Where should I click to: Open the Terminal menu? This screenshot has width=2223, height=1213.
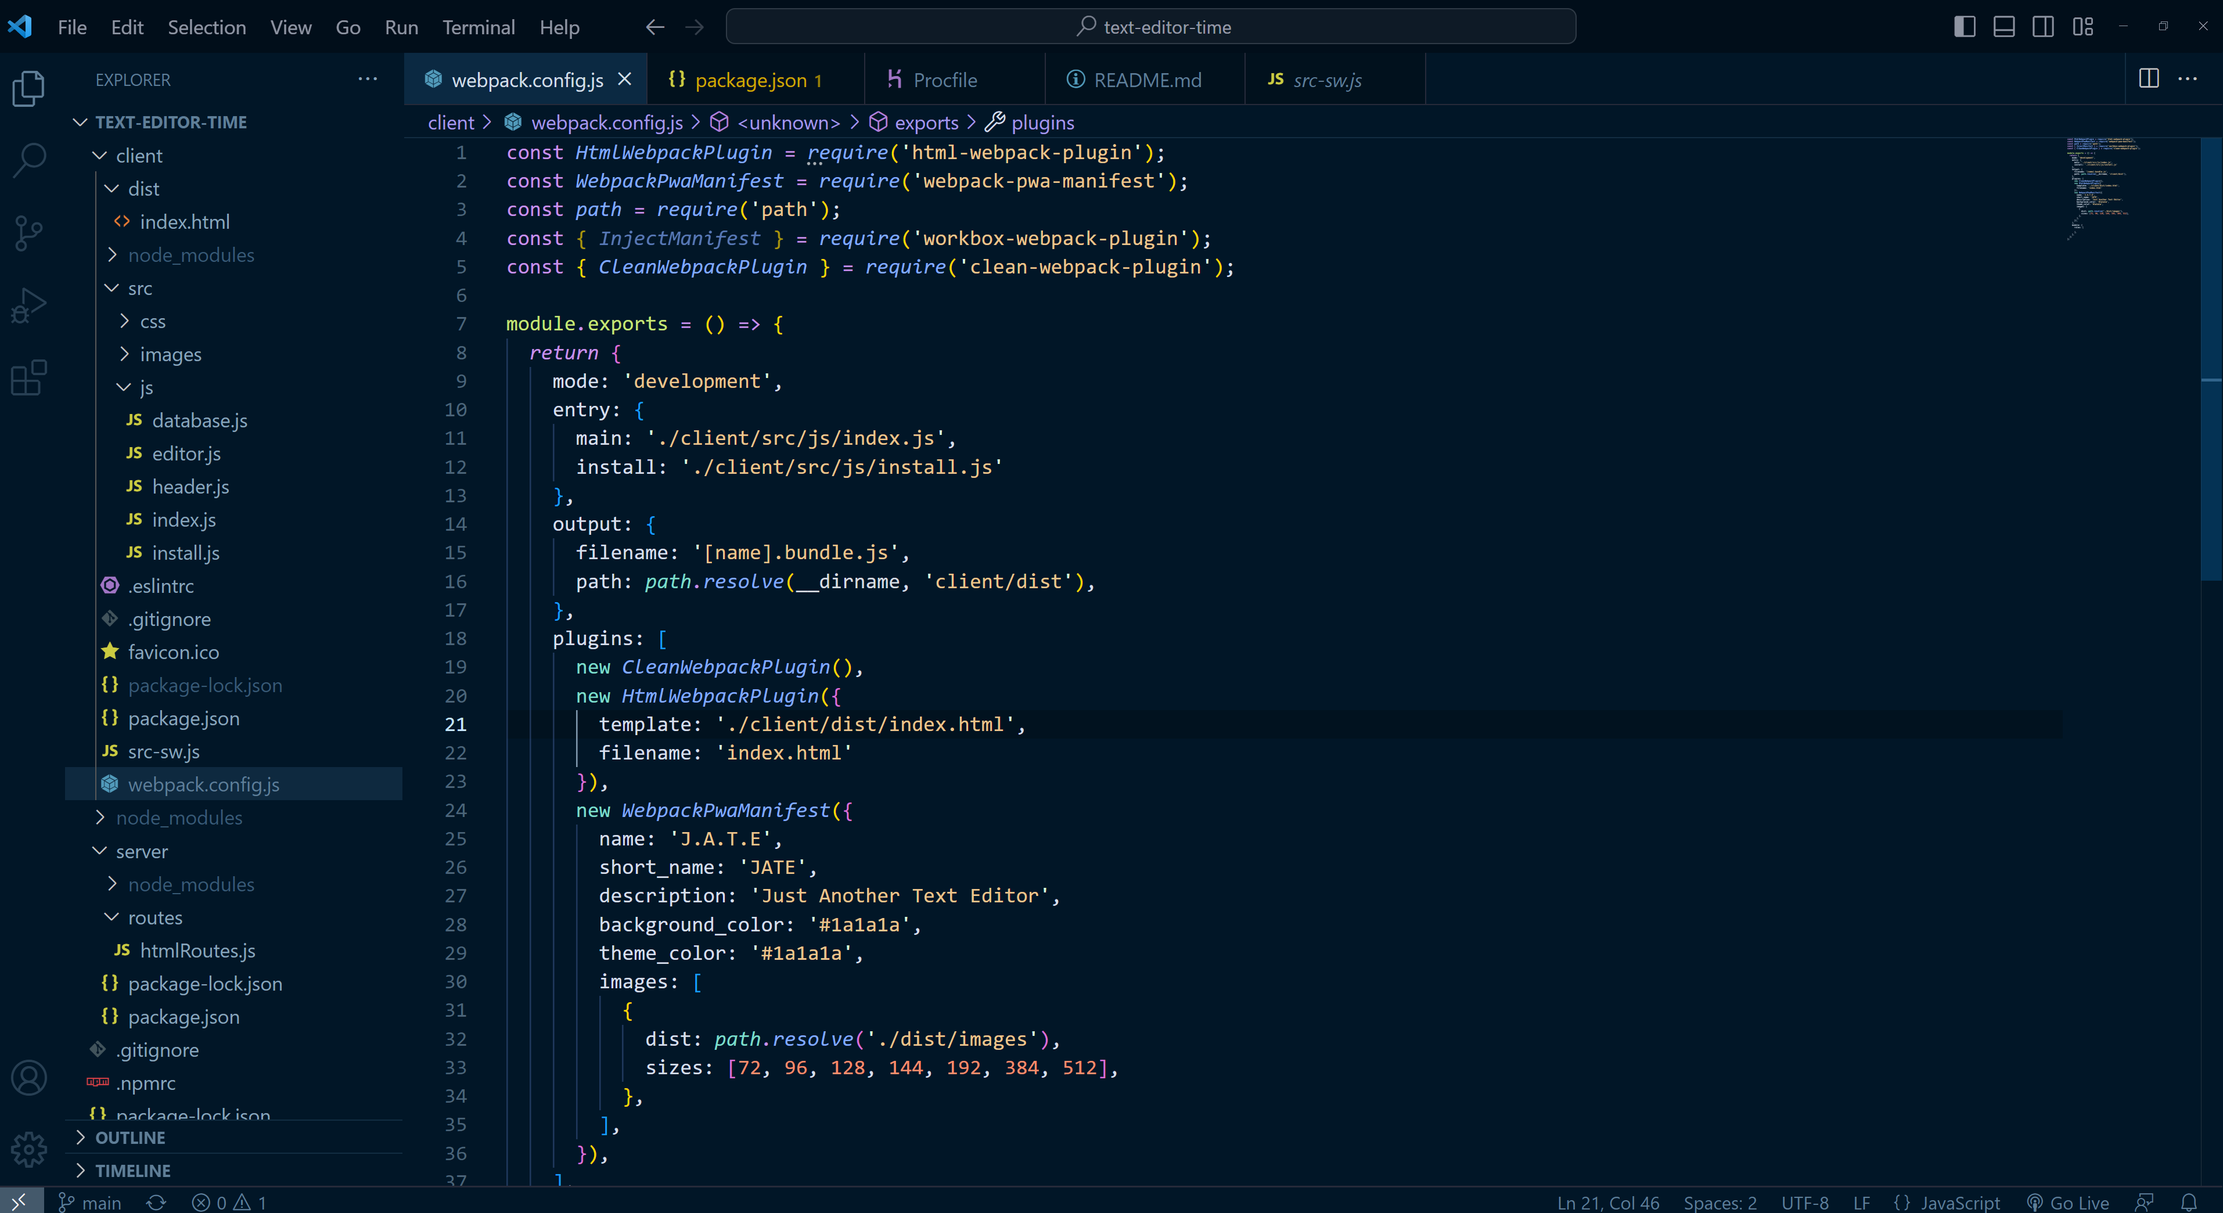[x=478, y=27]
